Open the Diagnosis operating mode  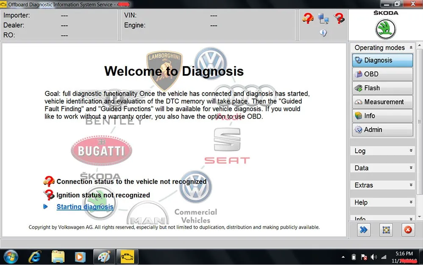[x=382, y=60]
